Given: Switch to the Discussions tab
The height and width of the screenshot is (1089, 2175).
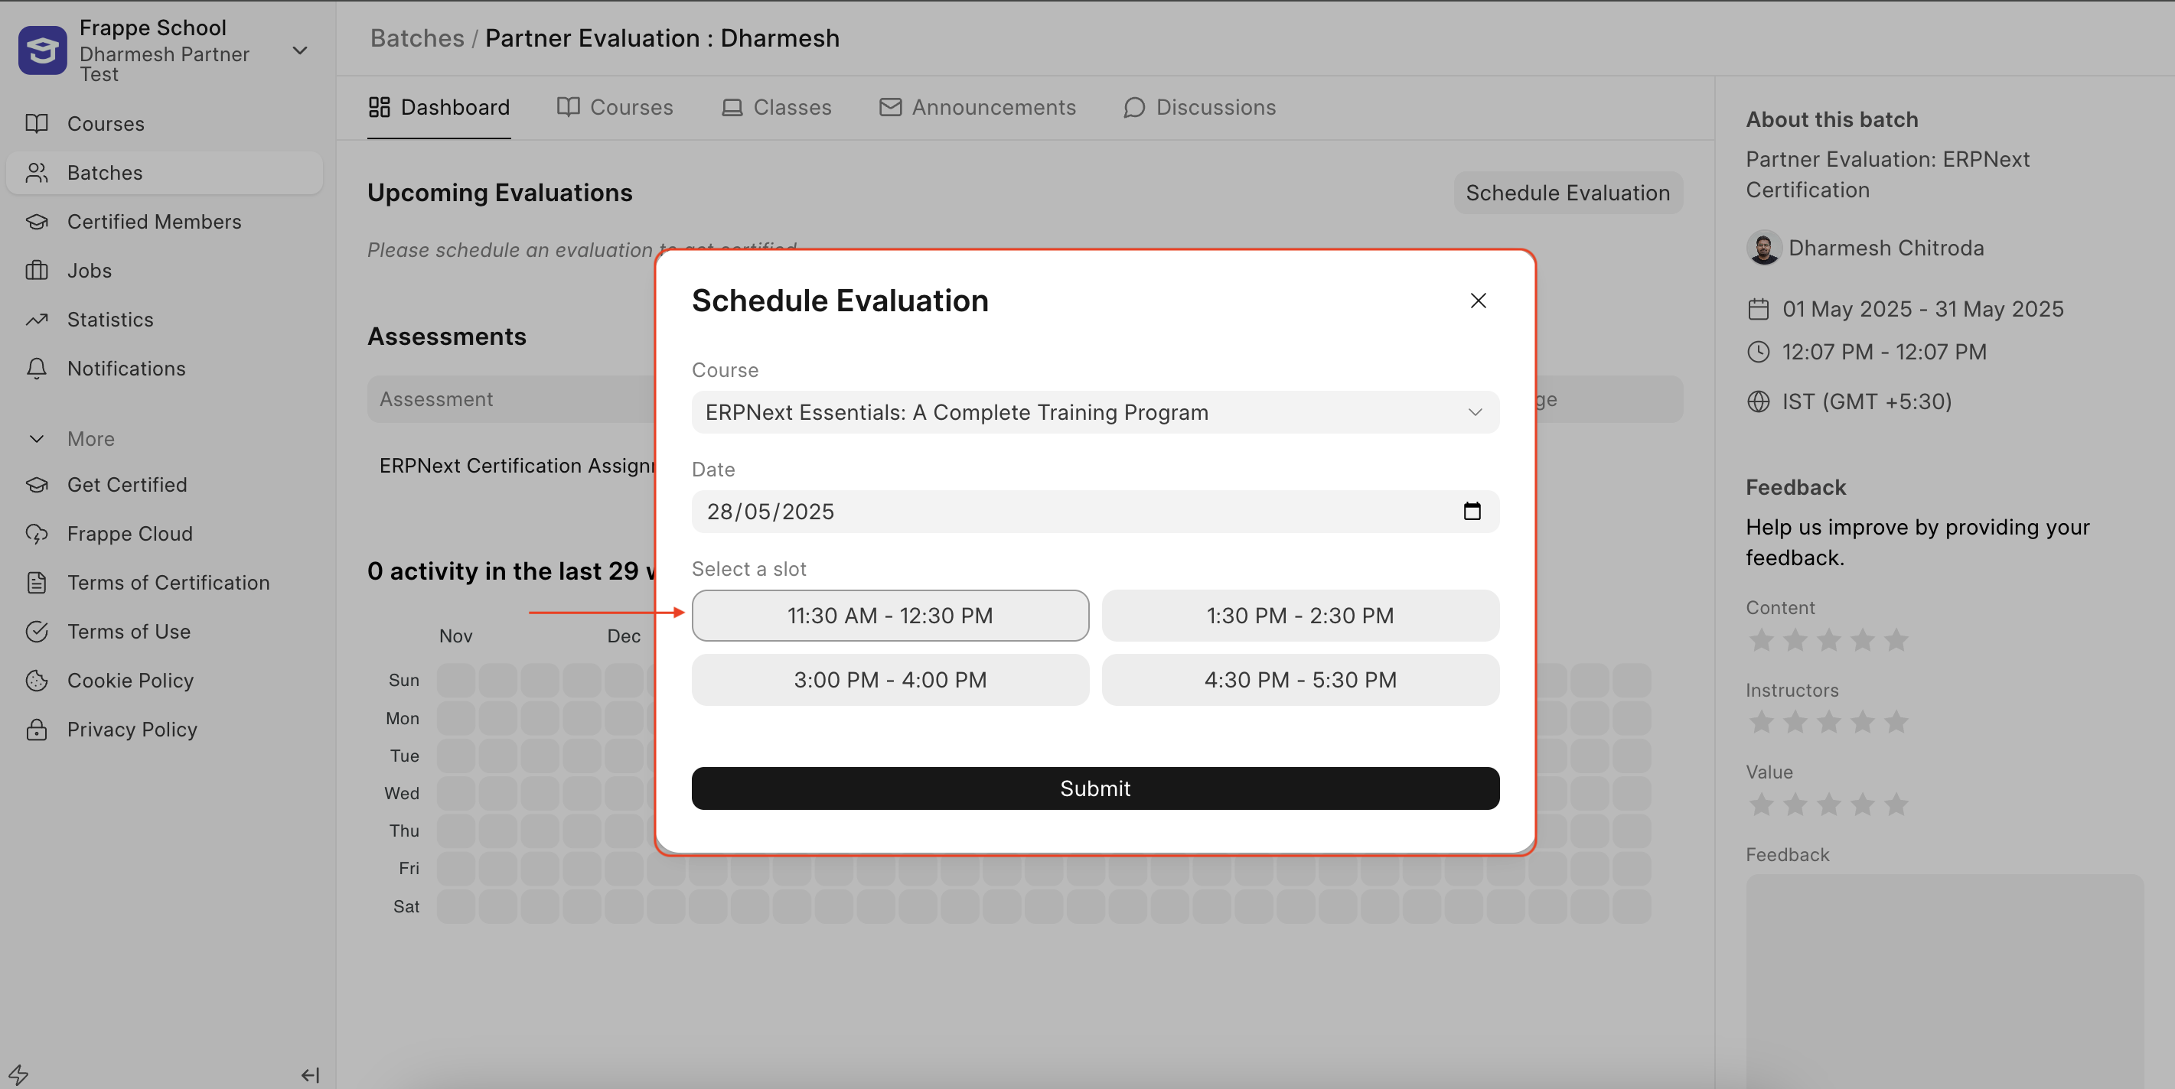Looking at the screenshot, I should point(1199,107).
